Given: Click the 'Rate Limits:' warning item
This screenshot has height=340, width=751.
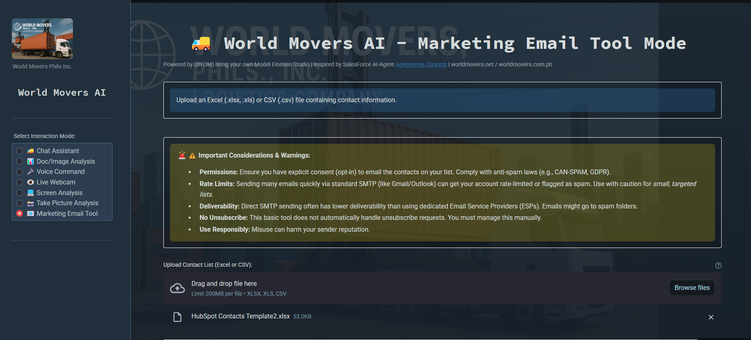Looking at the screenshot, I should click(448, 189).
